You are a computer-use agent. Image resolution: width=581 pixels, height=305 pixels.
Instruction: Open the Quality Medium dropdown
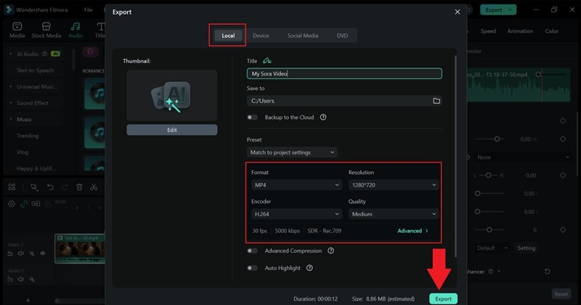393,213
